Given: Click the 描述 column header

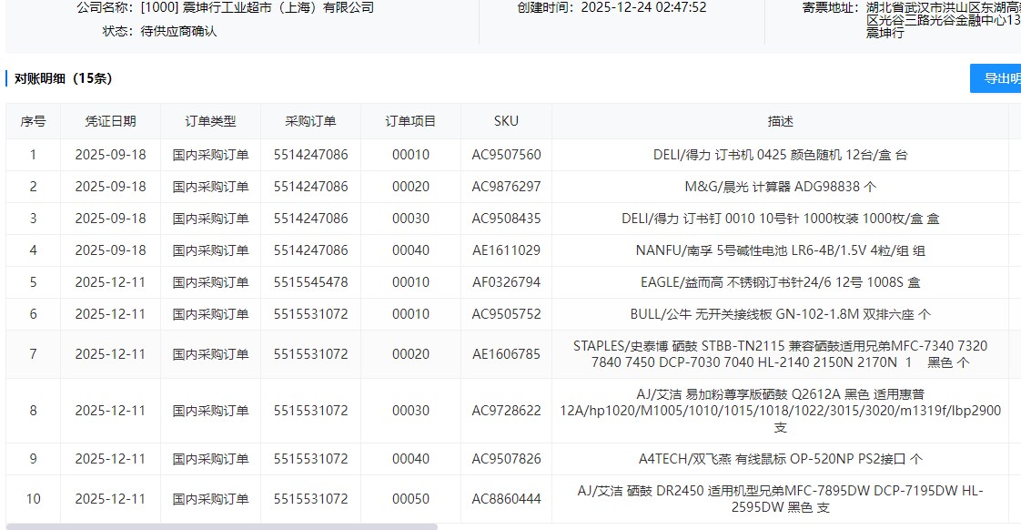Looking at the screenshot, I should point(780,121).
